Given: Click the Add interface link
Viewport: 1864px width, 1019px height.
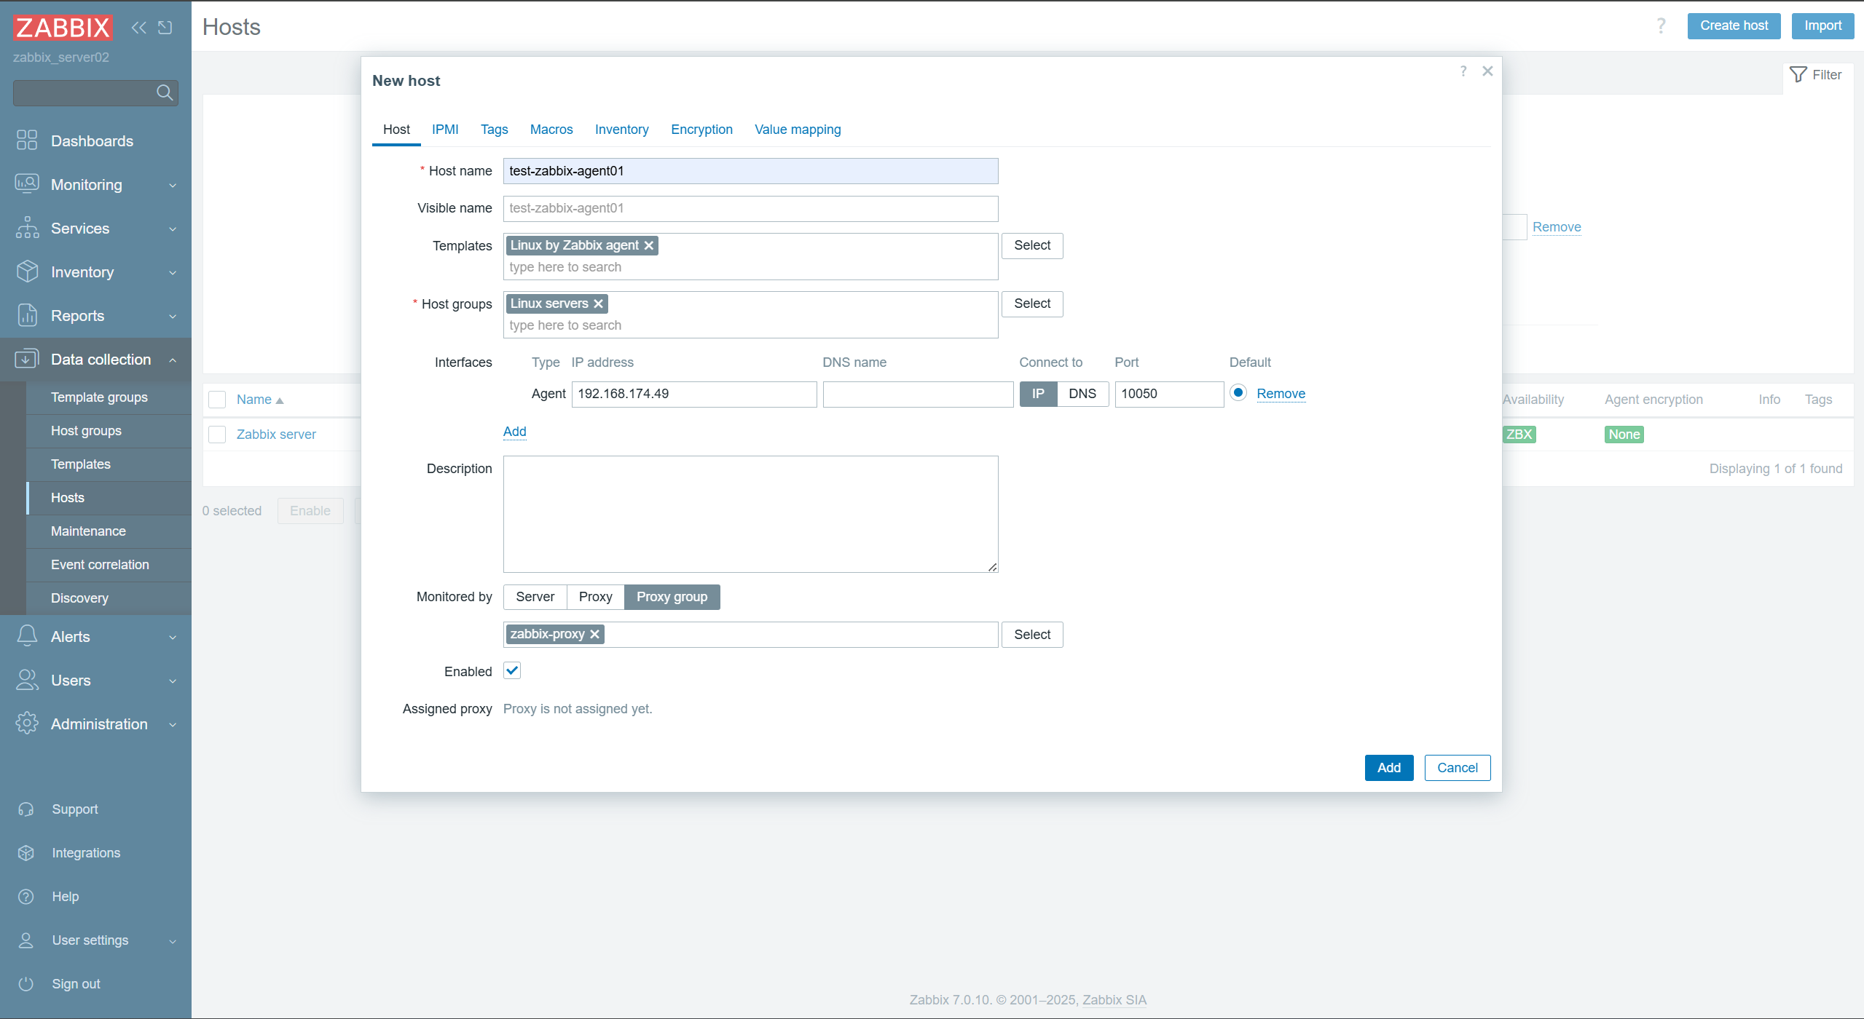Looking at the screenshot, I should click(514, 431).
